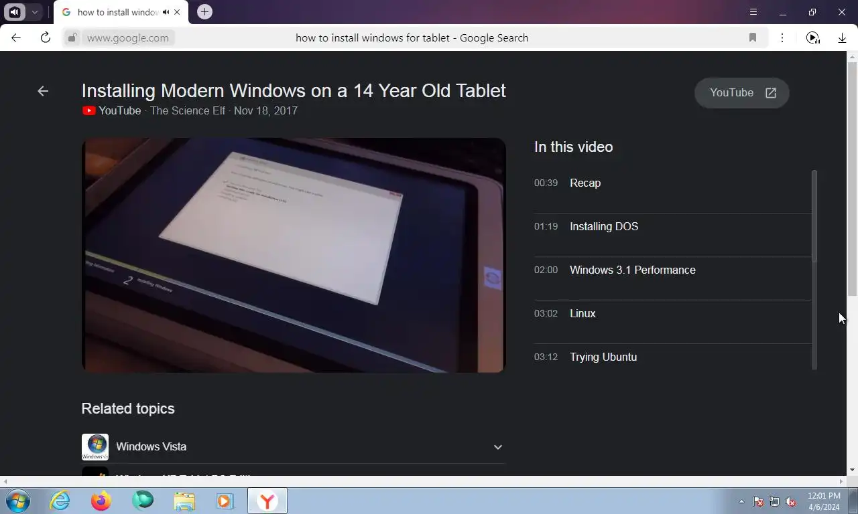Click the sound indicator button in the tab bar
Image resolution: width=858 pixels, height=514 pixels.
pos(15,12)
